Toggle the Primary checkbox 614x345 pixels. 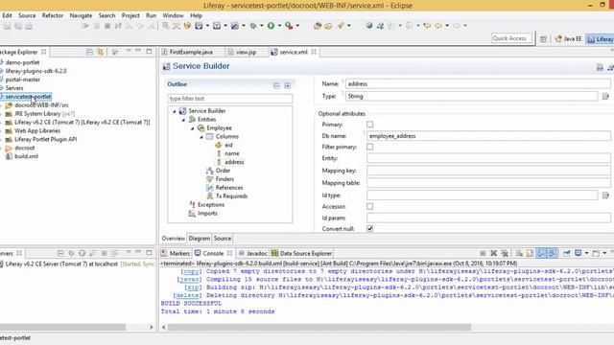[x=369, y=125]
